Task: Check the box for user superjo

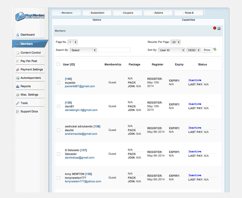Action: pyautogui.click(x=58, y=83)
